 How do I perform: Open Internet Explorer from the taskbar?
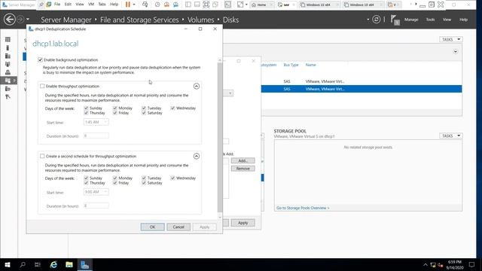[53, 264]
